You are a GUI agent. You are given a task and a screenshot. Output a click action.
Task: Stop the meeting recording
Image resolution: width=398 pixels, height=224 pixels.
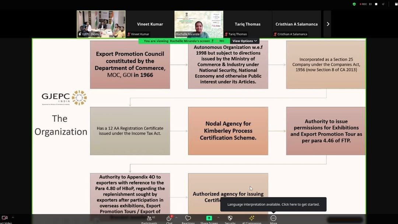pos(376,4)
